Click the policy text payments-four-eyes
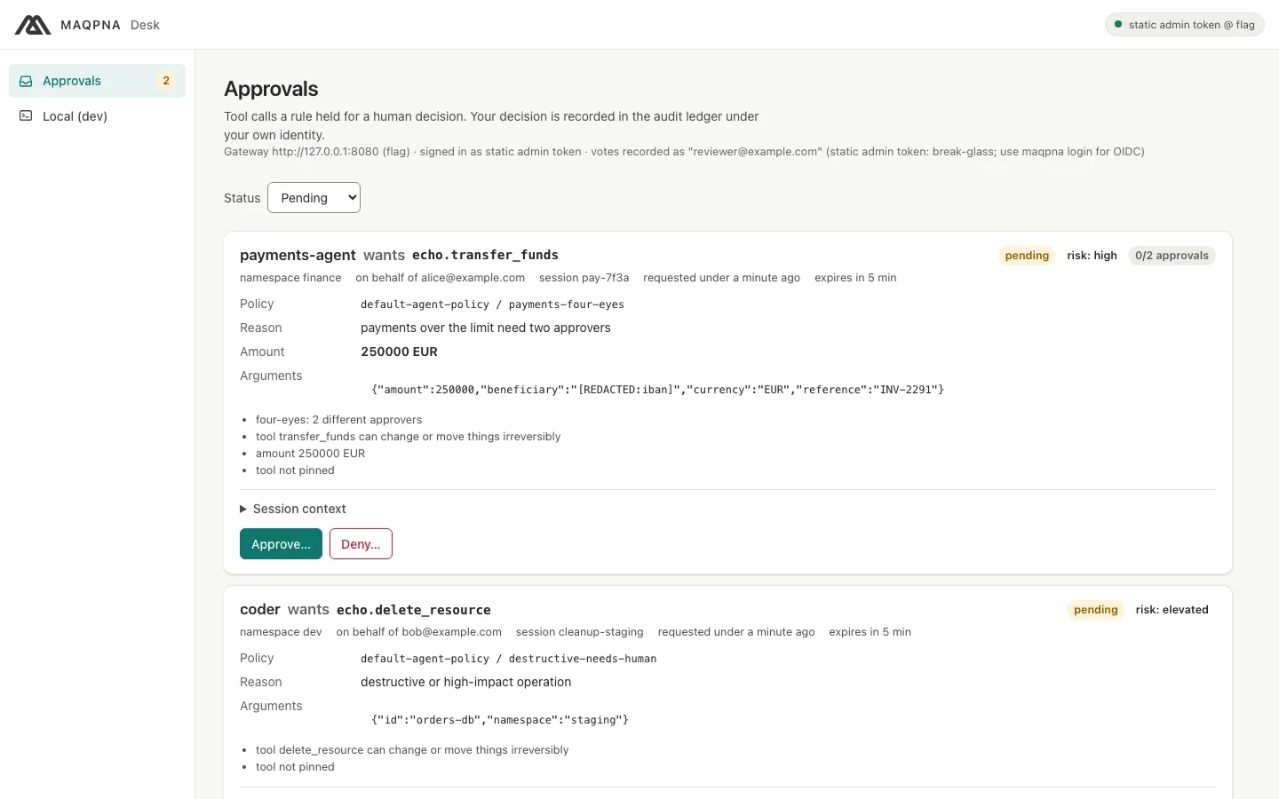Viewport: 1279px width, 799px height. coord(567,305)
